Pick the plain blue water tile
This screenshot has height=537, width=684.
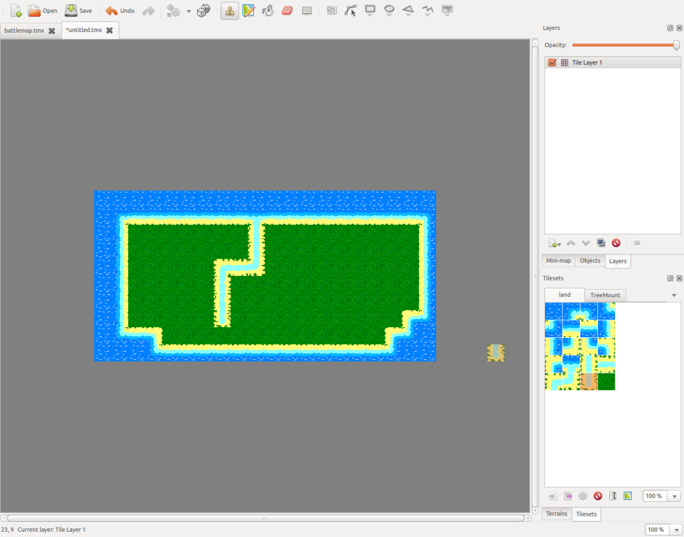(554, 311)
